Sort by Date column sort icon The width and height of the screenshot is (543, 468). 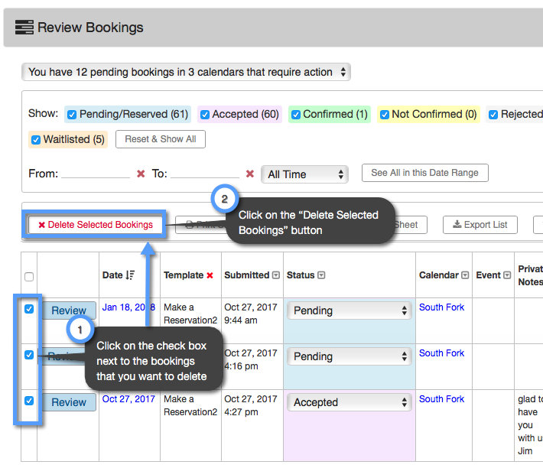(130, 275)
